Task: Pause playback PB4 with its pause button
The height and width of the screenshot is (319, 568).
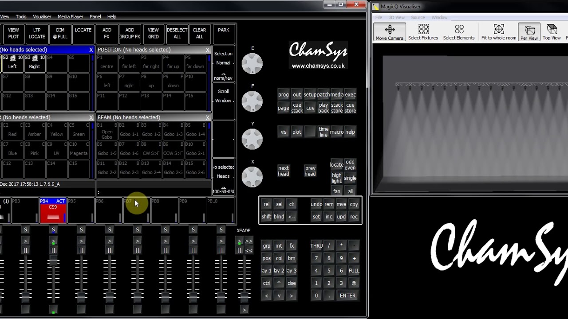Action: coord(53,250)
